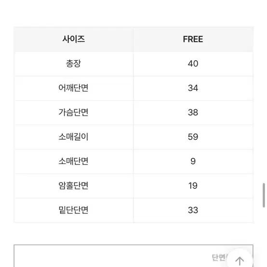Click the partially visible 단면 text
The image size is (267, 267).
219,258
